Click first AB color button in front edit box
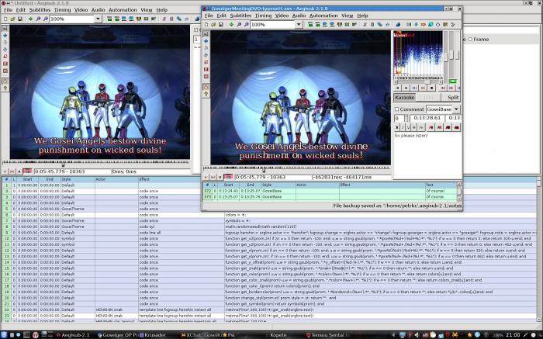 [431, 127]
